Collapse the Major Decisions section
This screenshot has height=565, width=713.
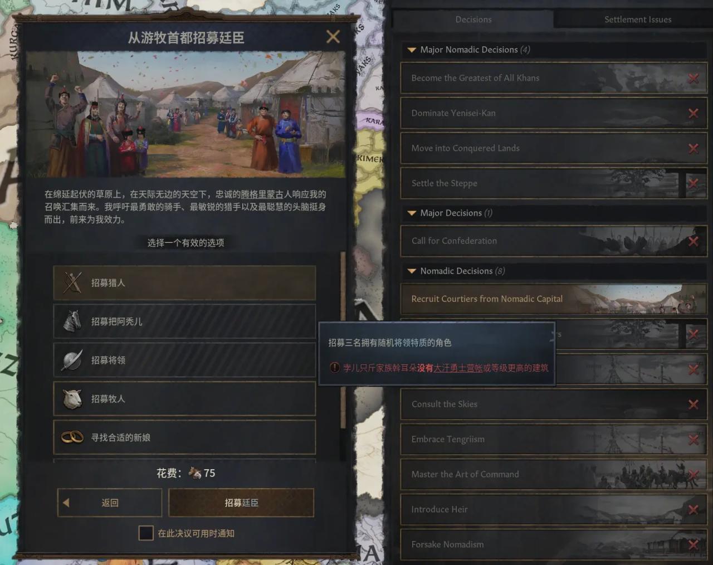tap(412, 213)
